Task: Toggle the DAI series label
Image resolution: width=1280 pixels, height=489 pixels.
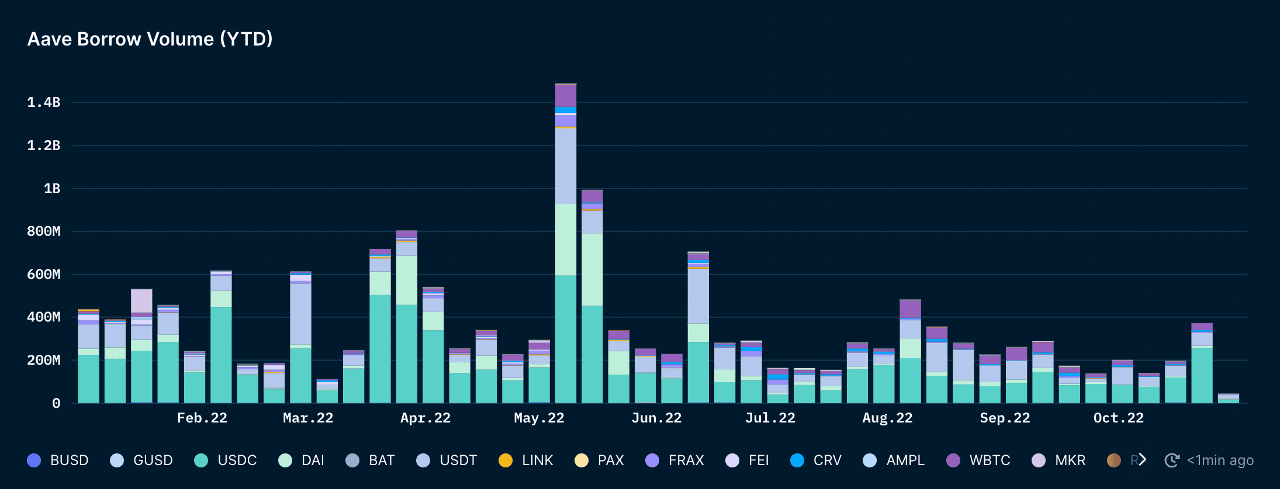Action: click(x=313, y=460)
